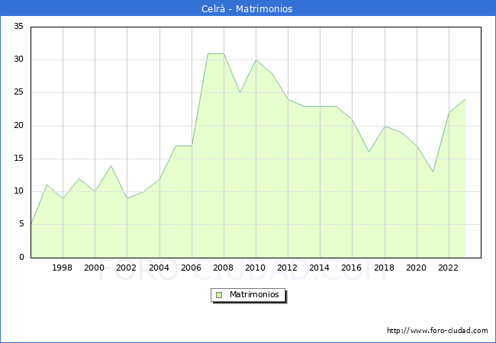This screenshot has height=343, width=496.
Task: Click the 'Matrimonios' legend label
Action: click(x=254, y=294)
